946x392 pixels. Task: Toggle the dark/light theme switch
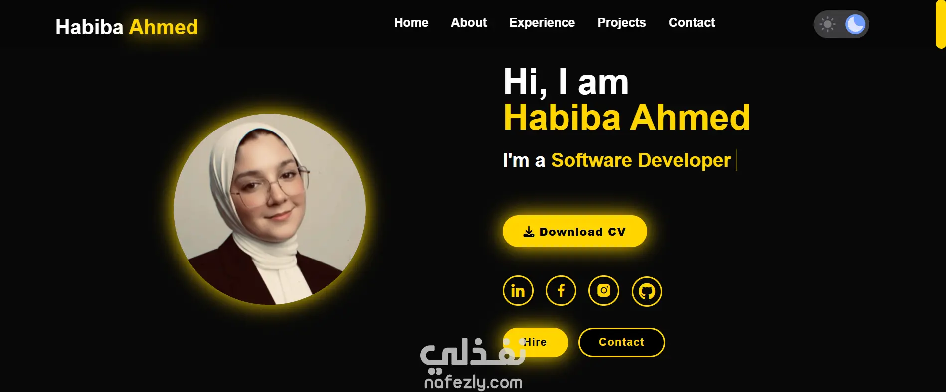click(841, 24)
